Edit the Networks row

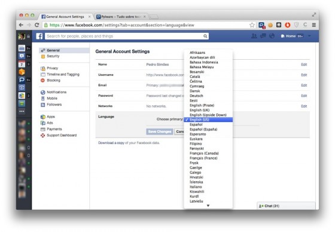coord(304,106)
